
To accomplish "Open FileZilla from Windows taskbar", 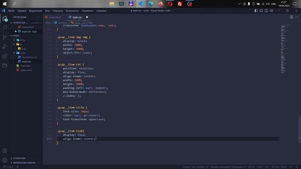I will (180, 4).
